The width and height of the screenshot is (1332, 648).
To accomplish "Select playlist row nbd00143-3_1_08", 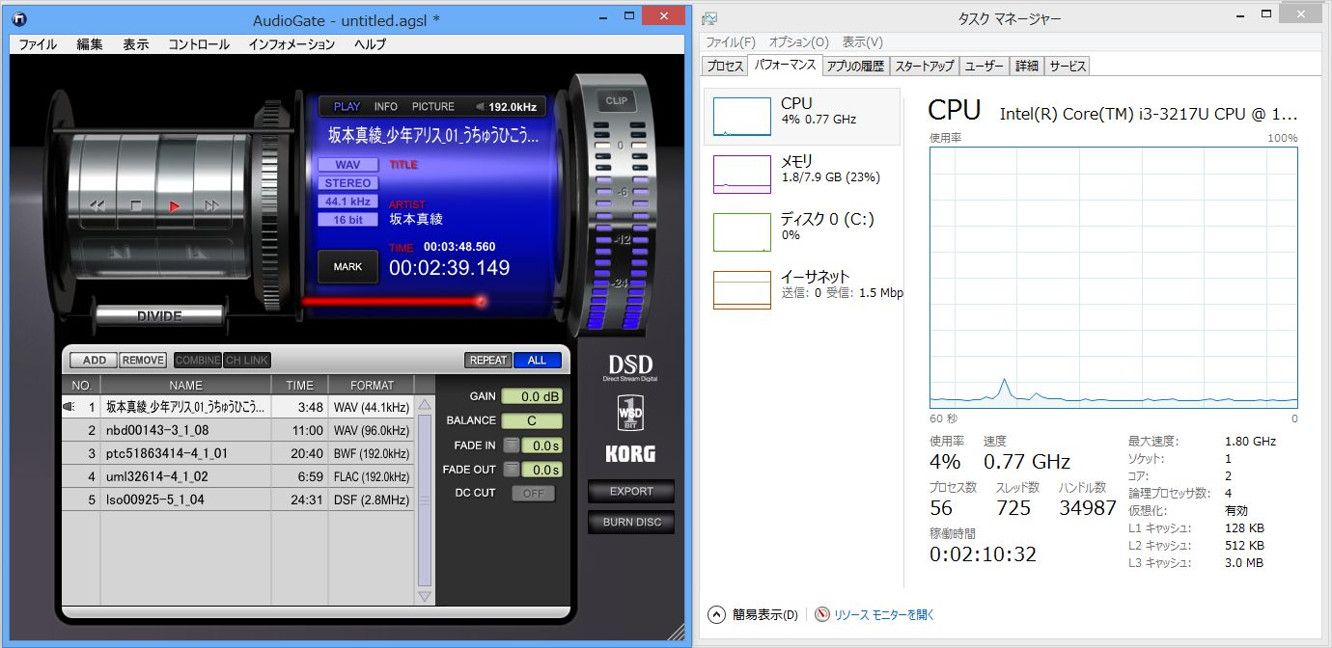I will point(237,430).
